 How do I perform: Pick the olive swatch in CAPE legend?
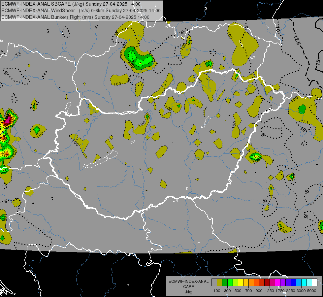pyautogui.click(x=220, y=282)
